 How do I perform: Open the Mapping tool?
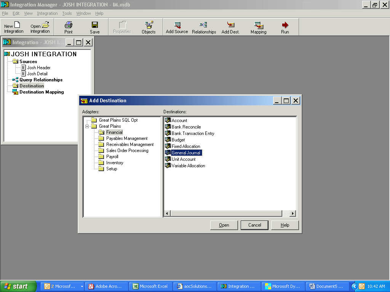tap(258, 27)
